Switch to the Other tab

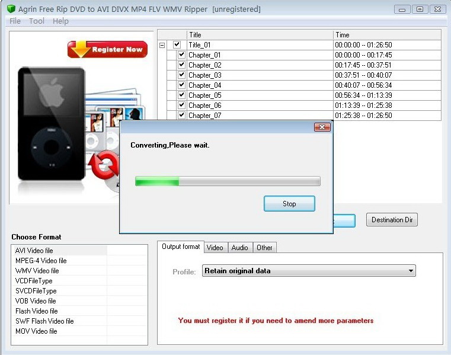pos(264,248)
